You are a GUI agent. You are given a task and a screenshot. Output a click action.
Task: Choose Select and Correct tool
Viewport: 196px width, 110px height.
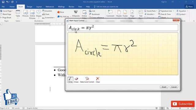coord(87,80)
